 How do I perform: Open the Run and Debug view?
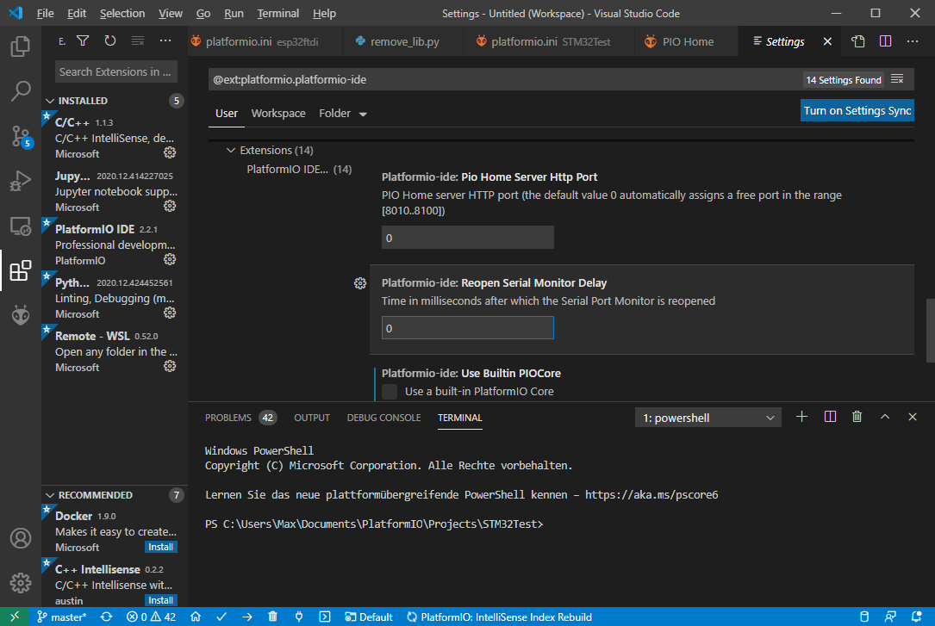21,181
